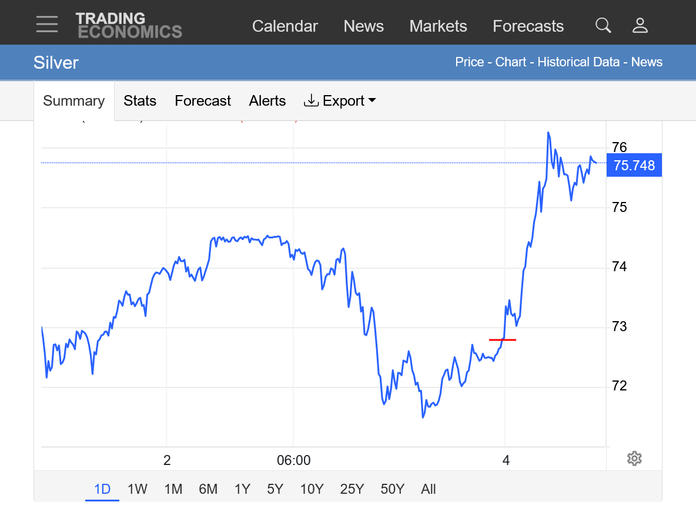Open News in top navigation
Image resolution: width=696 pixels, height=529 pixels.
[x=363, y=26]
